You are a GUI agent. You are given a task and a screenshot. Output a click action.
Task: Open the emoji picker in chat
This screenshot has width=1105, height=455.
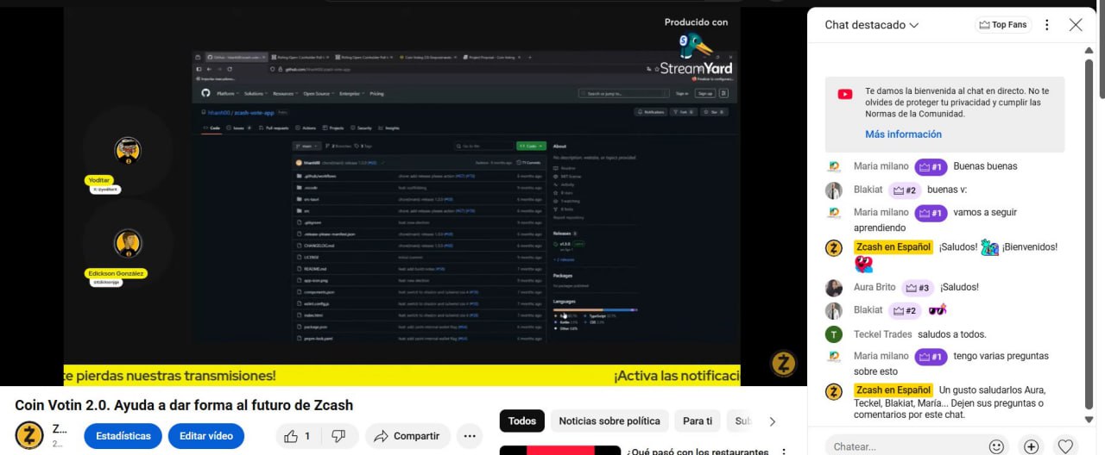pyautogui.click(x=996, y=446)
